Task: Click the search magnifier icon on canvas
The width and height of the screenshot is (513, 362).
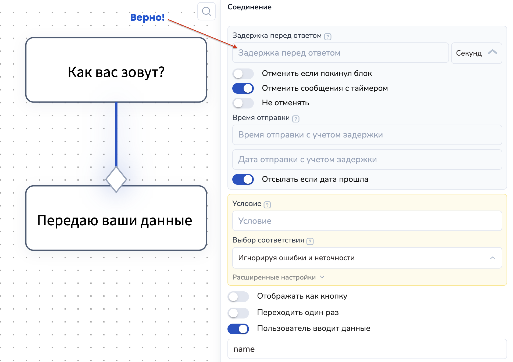Action: (x=206, y=11)
